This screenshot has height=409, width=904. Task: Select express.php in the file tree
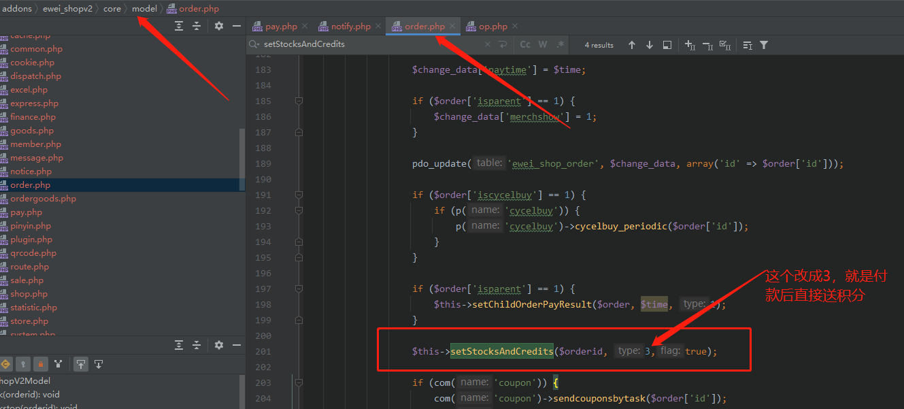coord(34,103)
